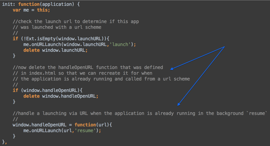
Task: Click comment '// was launched with a url scheme'
Action: pos(57,27)
